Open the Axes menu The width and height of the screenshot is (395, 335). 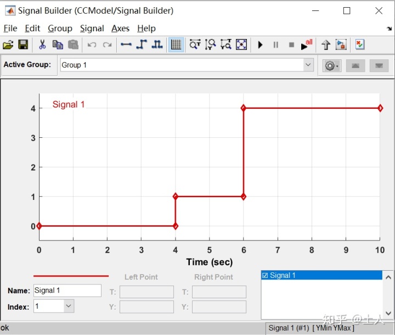(x=120, y=28)
